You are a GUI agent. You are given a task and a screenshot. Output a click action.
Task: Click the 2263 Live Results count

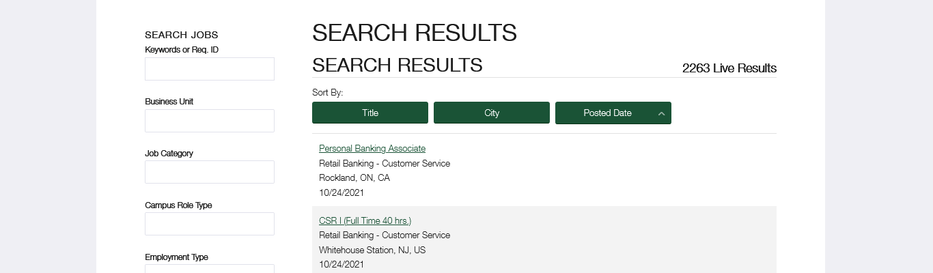point(729,68)
